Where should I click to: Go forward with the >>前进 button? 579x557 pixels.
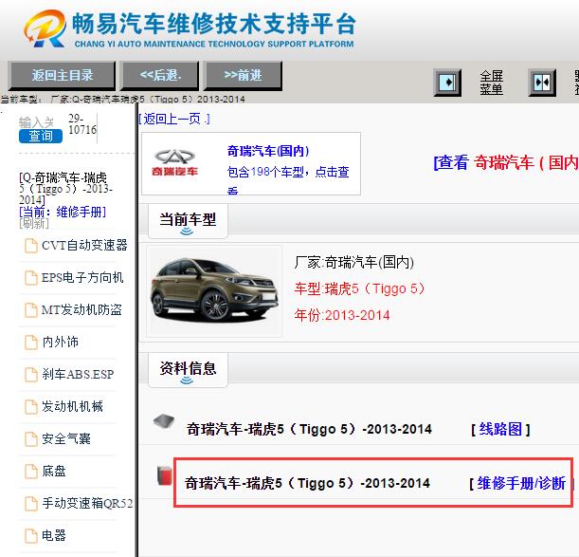coord(243,76)
